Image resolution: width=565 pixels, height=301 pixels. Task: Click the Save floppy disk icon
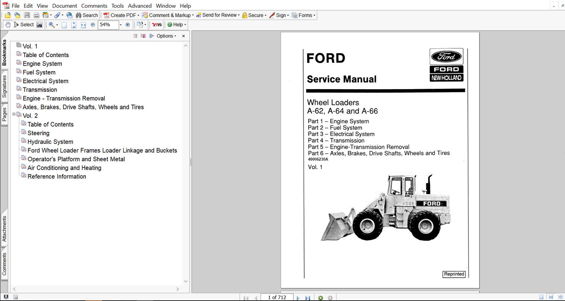[x=27, y=15]
